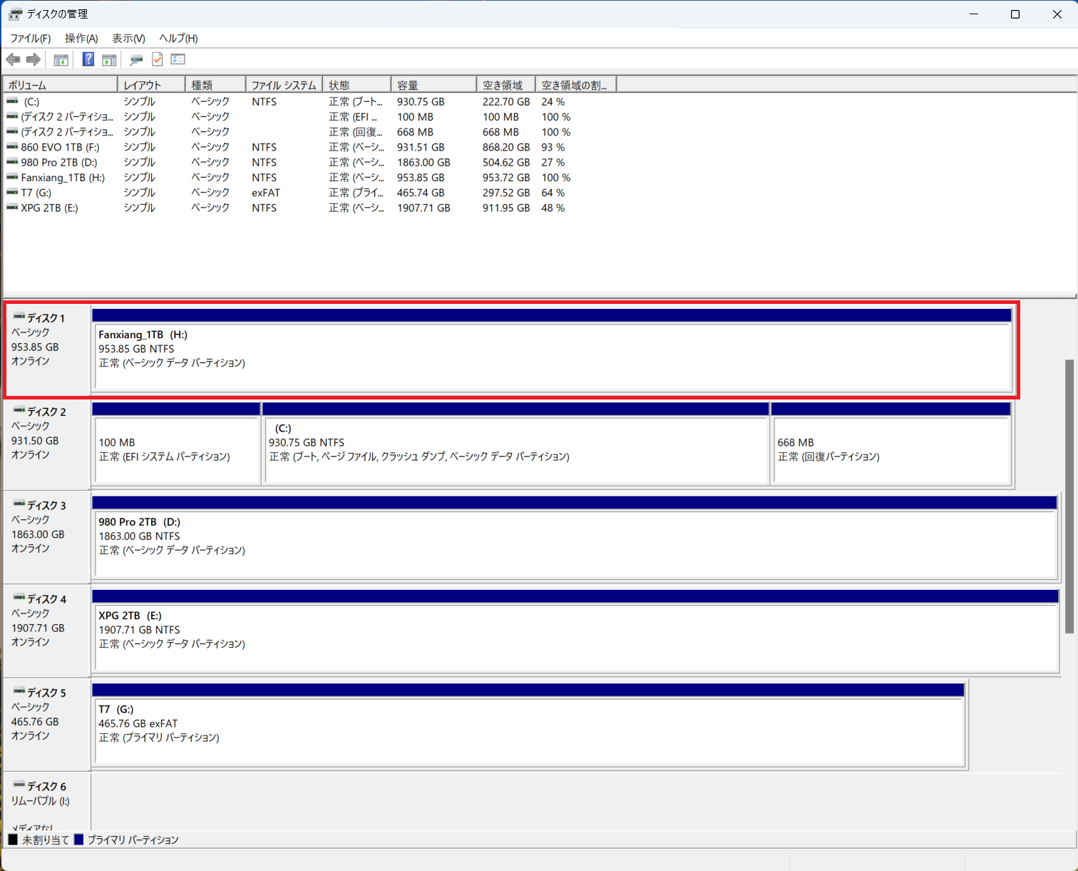Viewport: 1078px width, 871px height.
Task: Click the 48 % free percentage cell
Action: point(553,208)
